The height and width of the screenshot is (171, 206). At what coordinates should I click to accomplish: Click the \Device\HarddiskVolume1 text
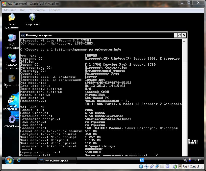pos(108,119)
